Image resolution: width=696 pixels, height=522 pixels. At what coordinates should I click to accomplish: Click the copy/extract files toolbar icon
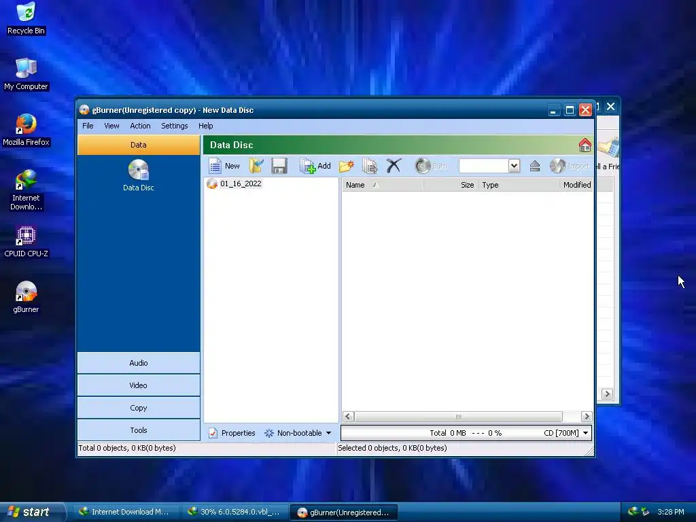tap(369, 166)
